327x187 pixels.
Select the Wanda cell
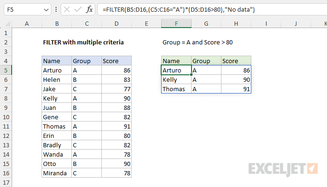tap(57, 154)
